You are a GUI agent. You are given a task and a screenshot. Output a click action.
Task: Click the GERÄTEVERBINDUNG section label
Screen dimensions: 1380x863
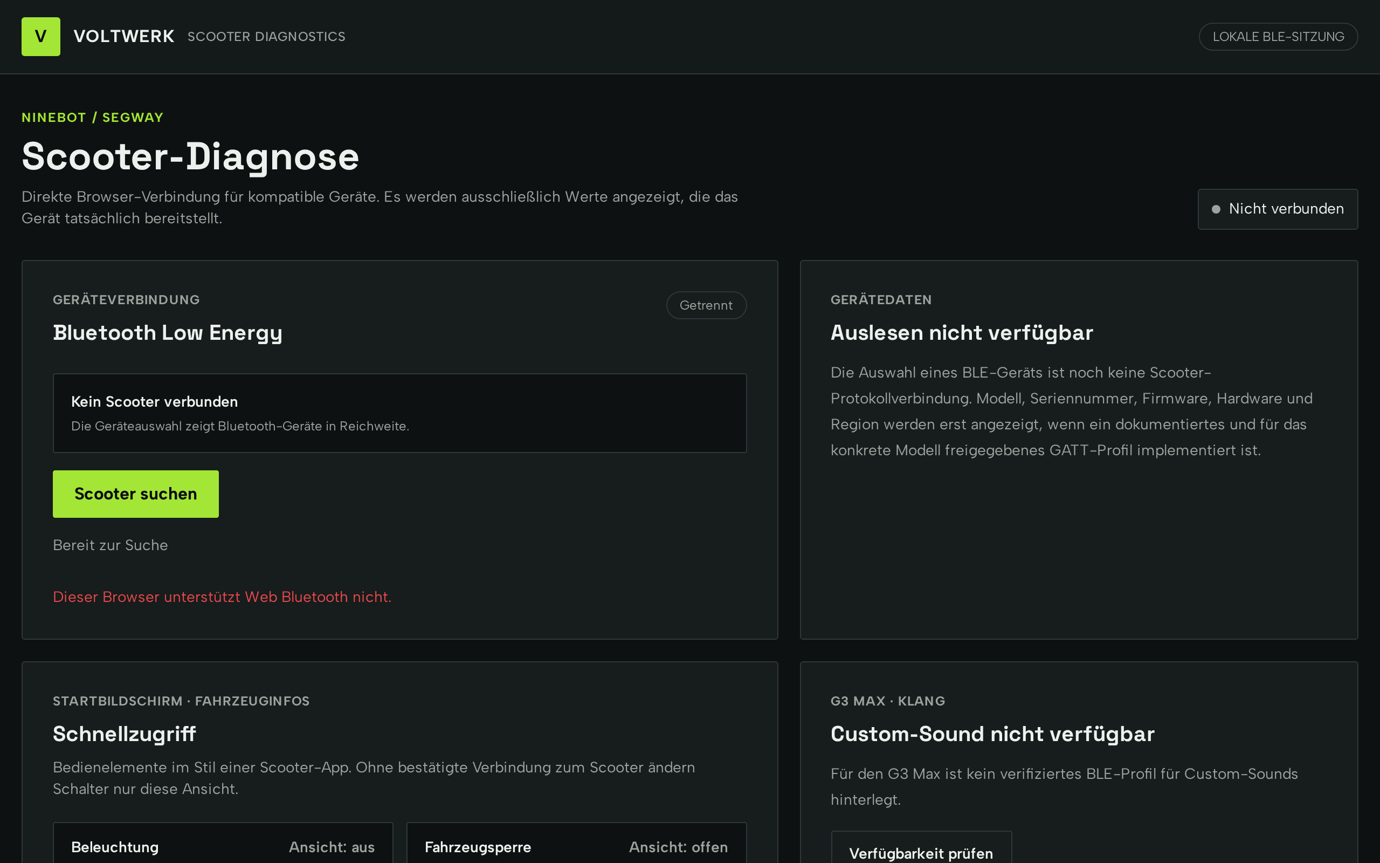127,300
